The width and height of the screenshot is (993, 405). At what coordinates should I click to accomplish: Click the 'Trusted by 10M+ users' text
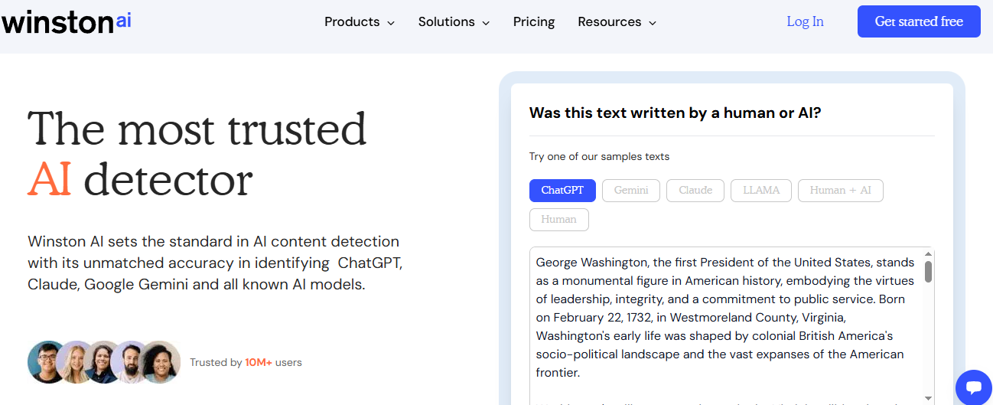click(x=246, y=362)
